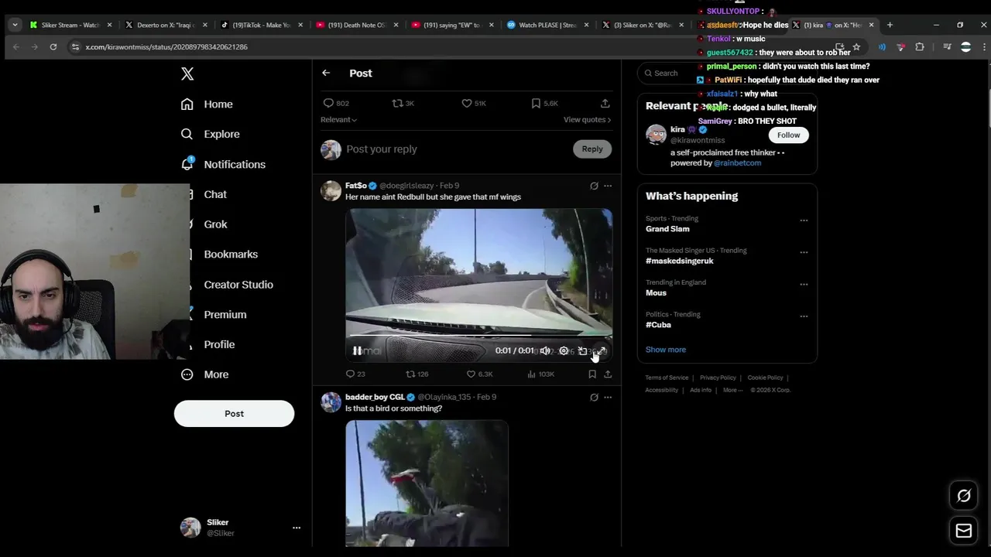991x557 pixels.
Task: Open more options for #Cuba trend
Action: pyautogui.click(x=804, y=316)
